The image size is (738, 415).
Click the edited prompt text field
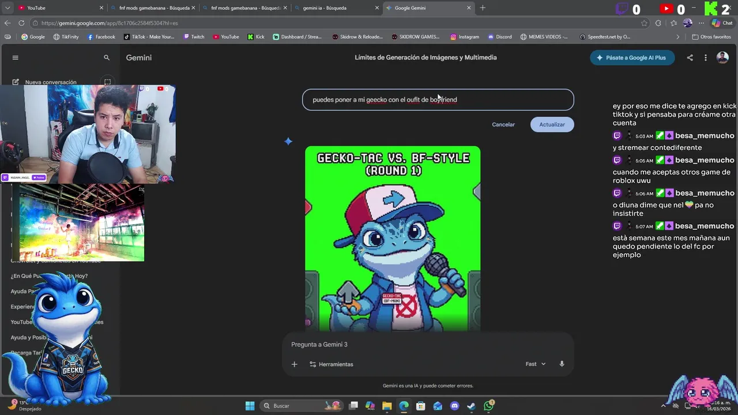click(438, 100)
